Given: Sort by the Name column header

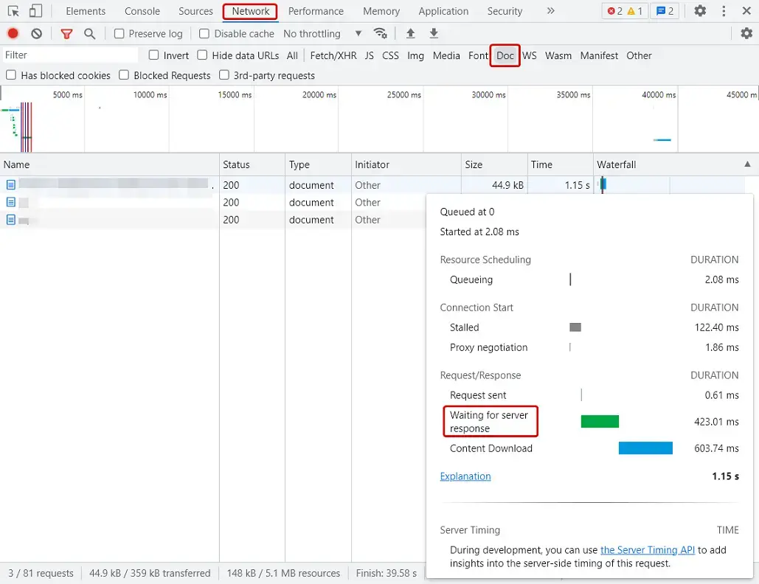Looking at the screenshot, I should point(109,164).
